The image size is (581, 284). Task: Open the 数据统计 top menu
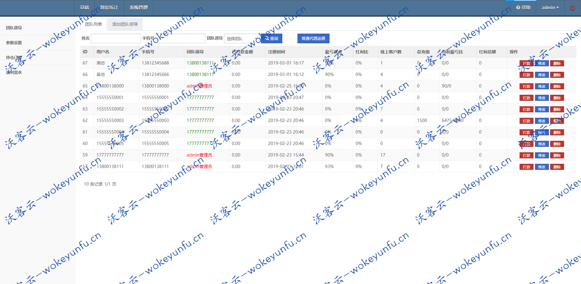point(109,8)
